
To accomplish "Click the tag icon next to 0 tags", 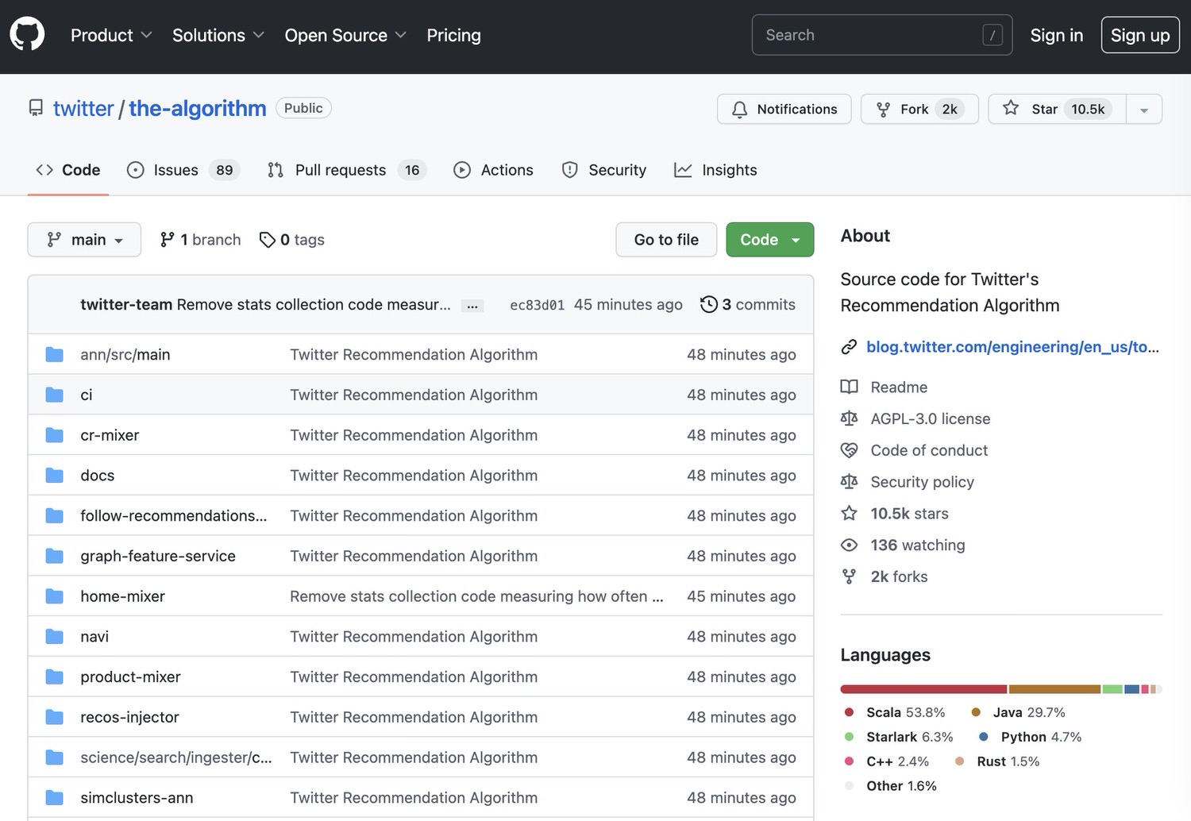I will 268,240.
